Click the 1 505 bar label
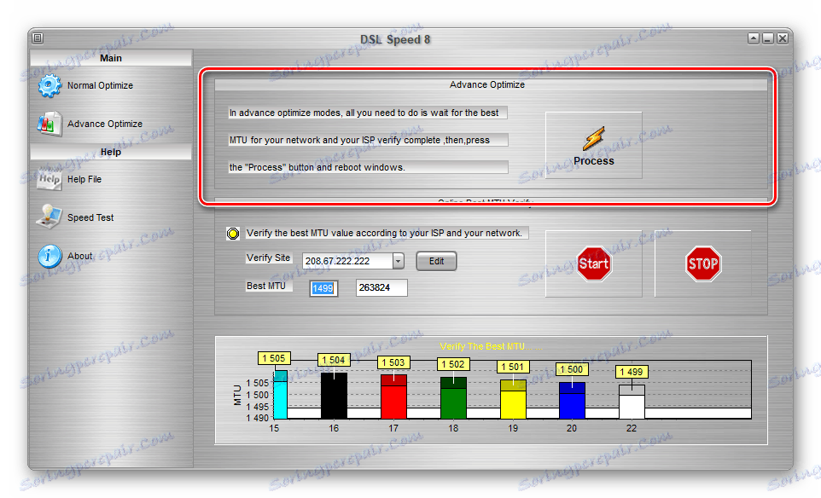This screenshot has width=821, height=498. point(274,358)
